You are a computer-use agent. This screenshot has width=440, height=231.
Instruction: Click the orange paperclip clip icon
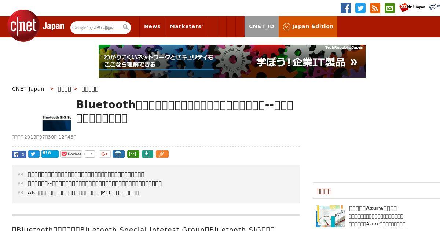[x=162, y=154]
